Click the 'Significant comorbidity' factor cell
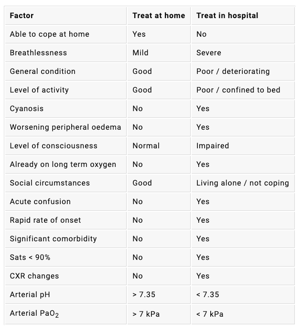Screen dimensions: 302x331 coord(53,239)
